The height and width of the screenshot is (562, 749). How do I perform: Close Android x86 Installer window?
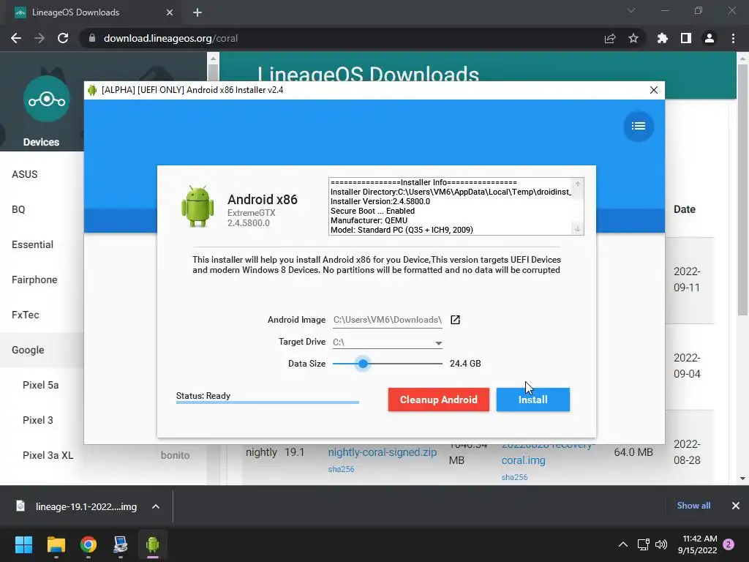point(653,90)
